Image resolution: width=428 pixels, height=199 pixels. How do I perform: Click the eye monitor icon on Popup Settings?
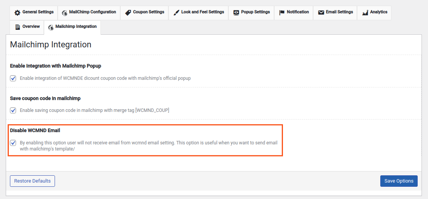[x=236, y=13]
